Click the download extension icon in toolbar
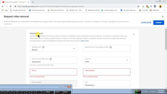 tap(143, 6)
